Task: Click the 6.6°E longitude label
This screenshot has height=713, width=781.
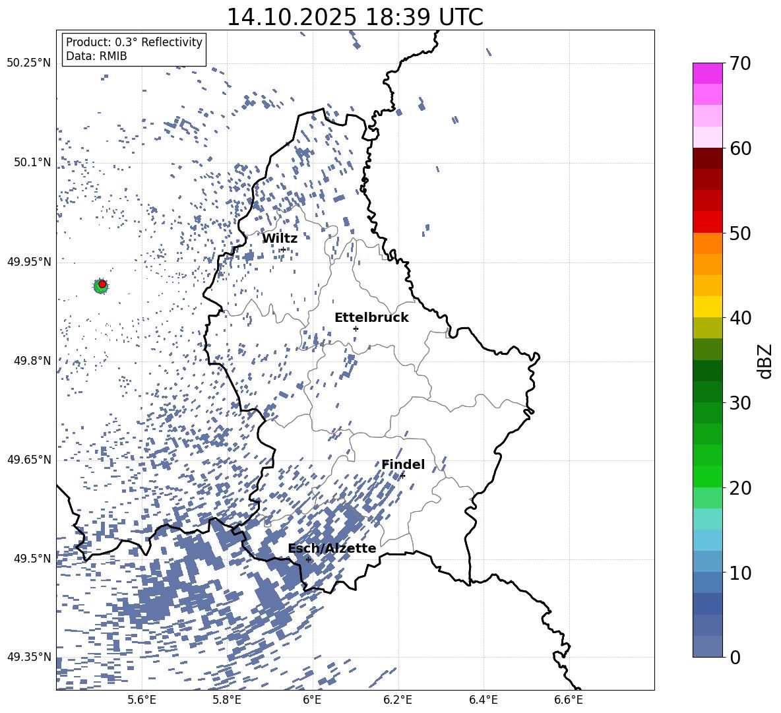Action: (569, 700)
